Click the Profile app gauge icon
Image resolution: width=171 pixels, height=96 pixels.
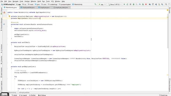[x=140, y=4]
